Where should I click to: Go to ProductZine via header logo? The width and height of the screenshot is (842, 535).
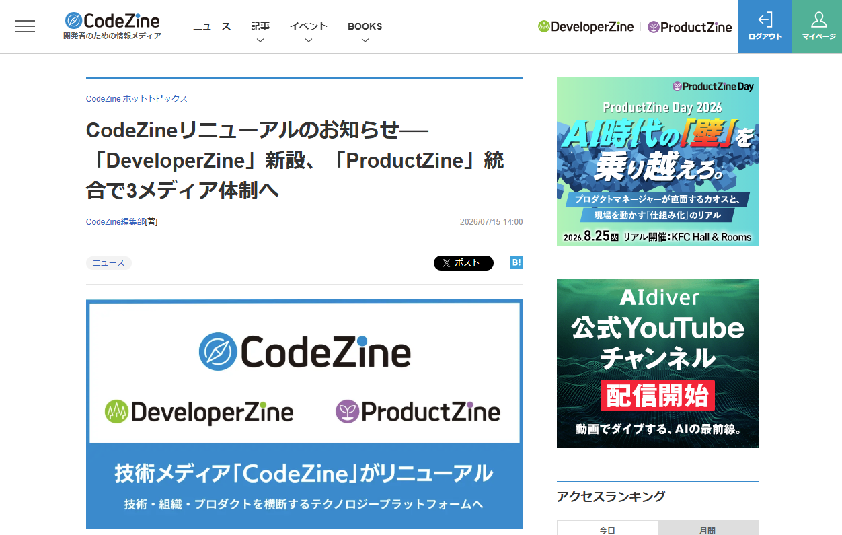690,27
